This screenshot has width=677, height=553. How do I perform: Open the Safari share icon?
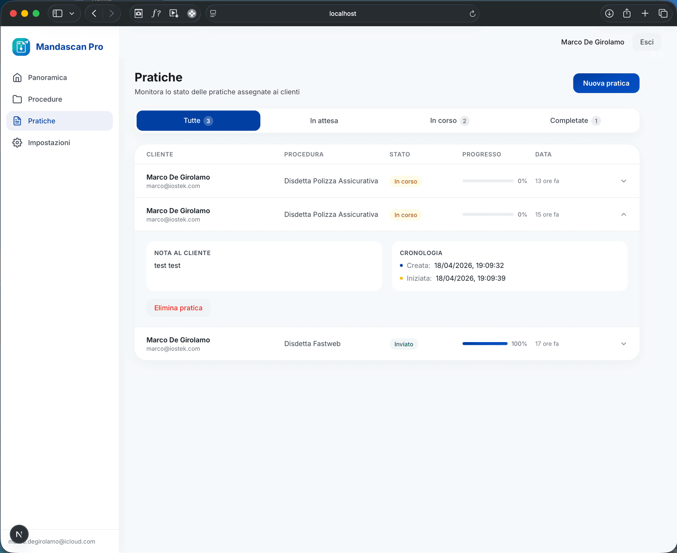pyautogui.click(x=627, y=13)
